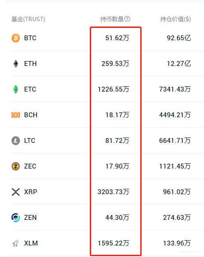Sort by 持仓价值($) column header
Image resolution: width=204 pixels, height=257 pixels.
176,19
